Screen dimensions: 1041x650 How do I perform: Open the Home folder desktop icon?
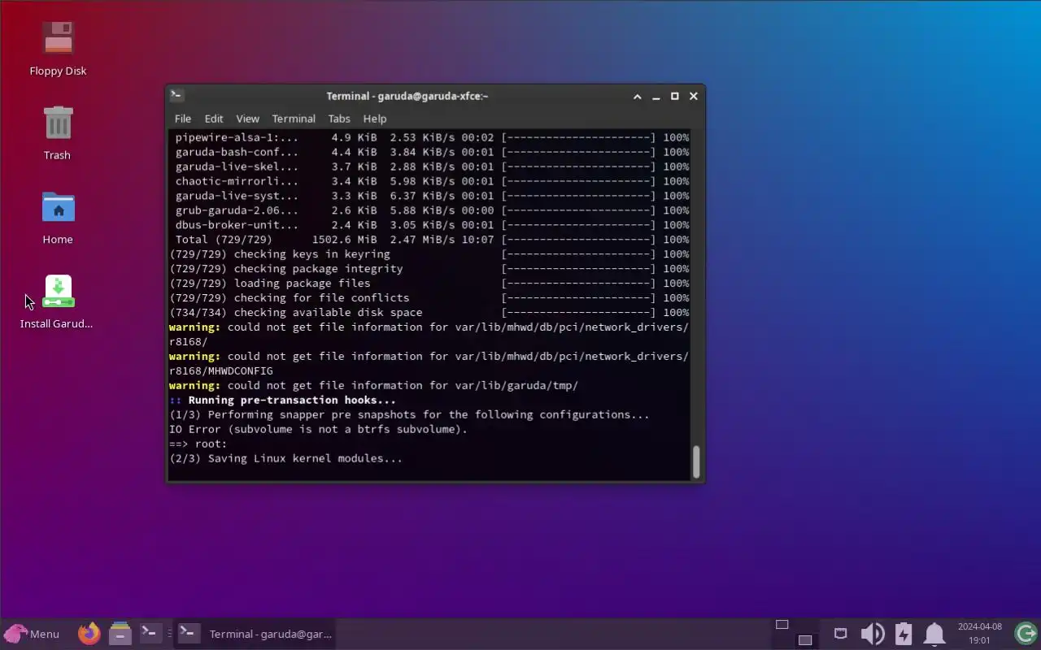58,218
